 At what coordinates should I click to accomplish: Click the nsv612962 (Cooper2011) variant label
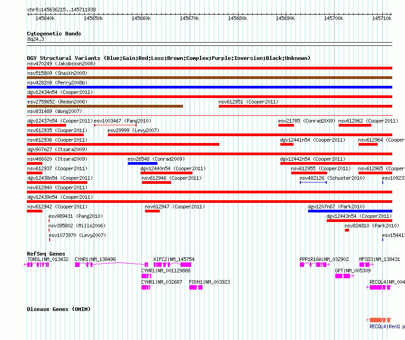[368, 121]
